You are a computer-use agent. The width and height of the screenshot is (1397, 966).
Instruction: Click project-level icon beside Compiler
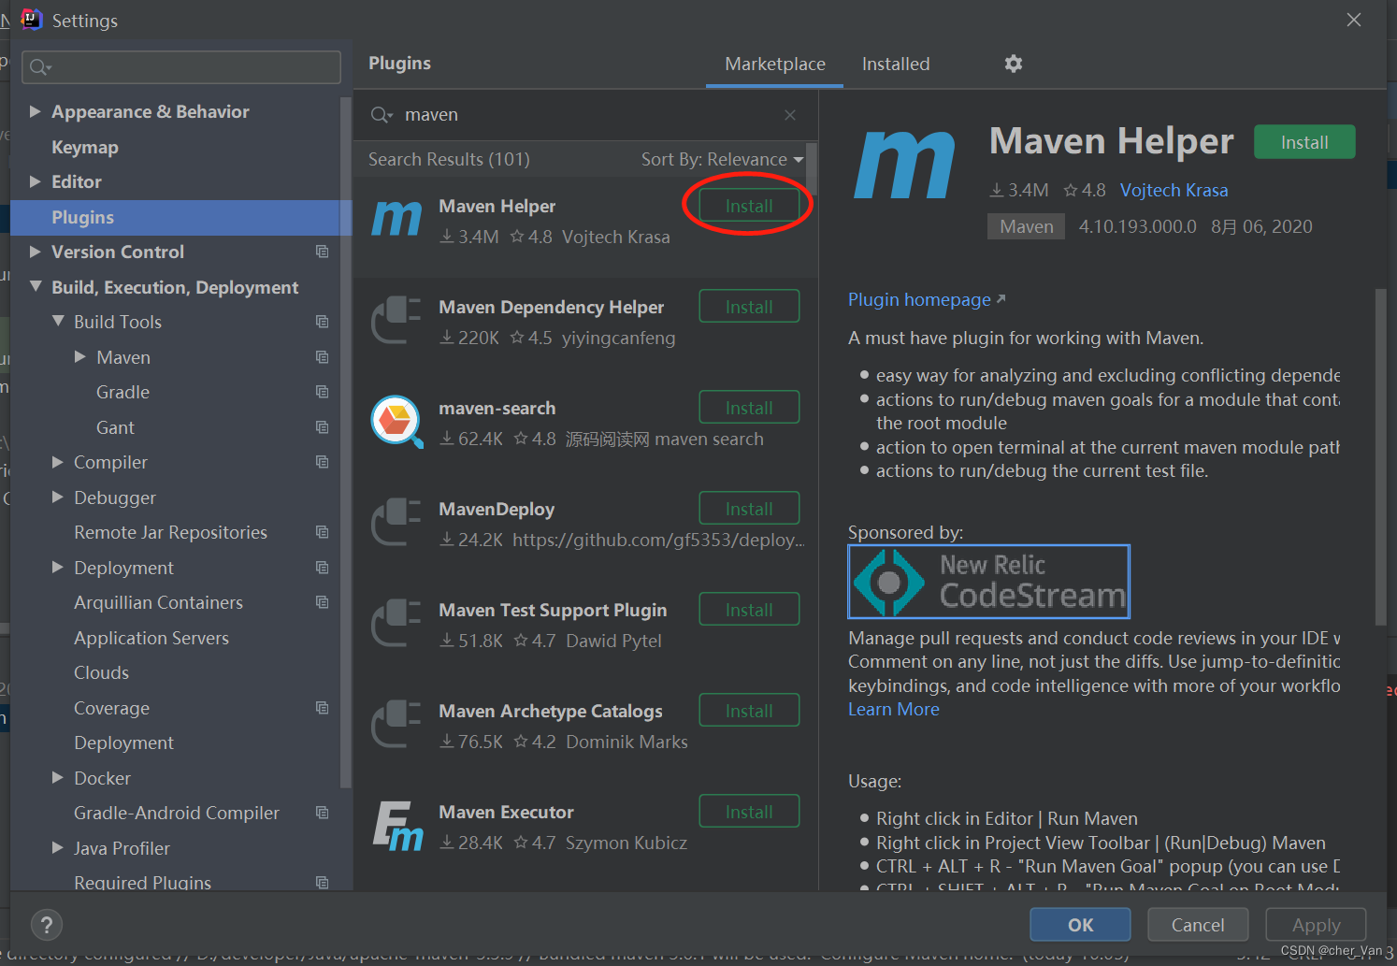click(323, 462)
